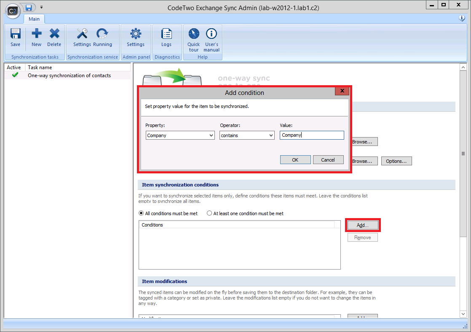The image size is (471, 332).
Task: Click the vertical scrollbar thumb
Action: [463, 154]
